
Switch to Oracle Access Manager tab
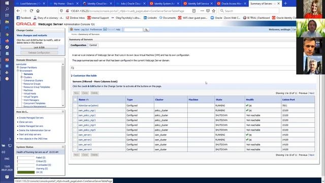click(x=232, y=4)
